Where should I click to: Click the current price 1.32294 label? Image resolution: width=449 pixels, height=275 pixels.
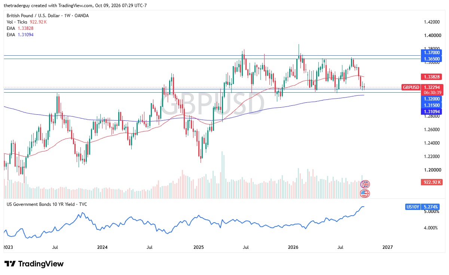[431, 87]
